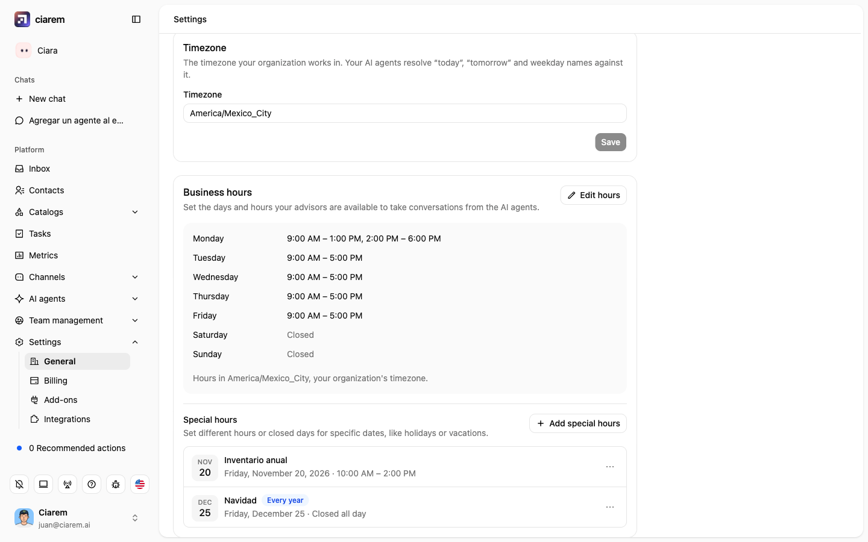The height and width of the screenshot is (542, 868).
Task: Change language via the US flag icon
Action: pos(140,484)
